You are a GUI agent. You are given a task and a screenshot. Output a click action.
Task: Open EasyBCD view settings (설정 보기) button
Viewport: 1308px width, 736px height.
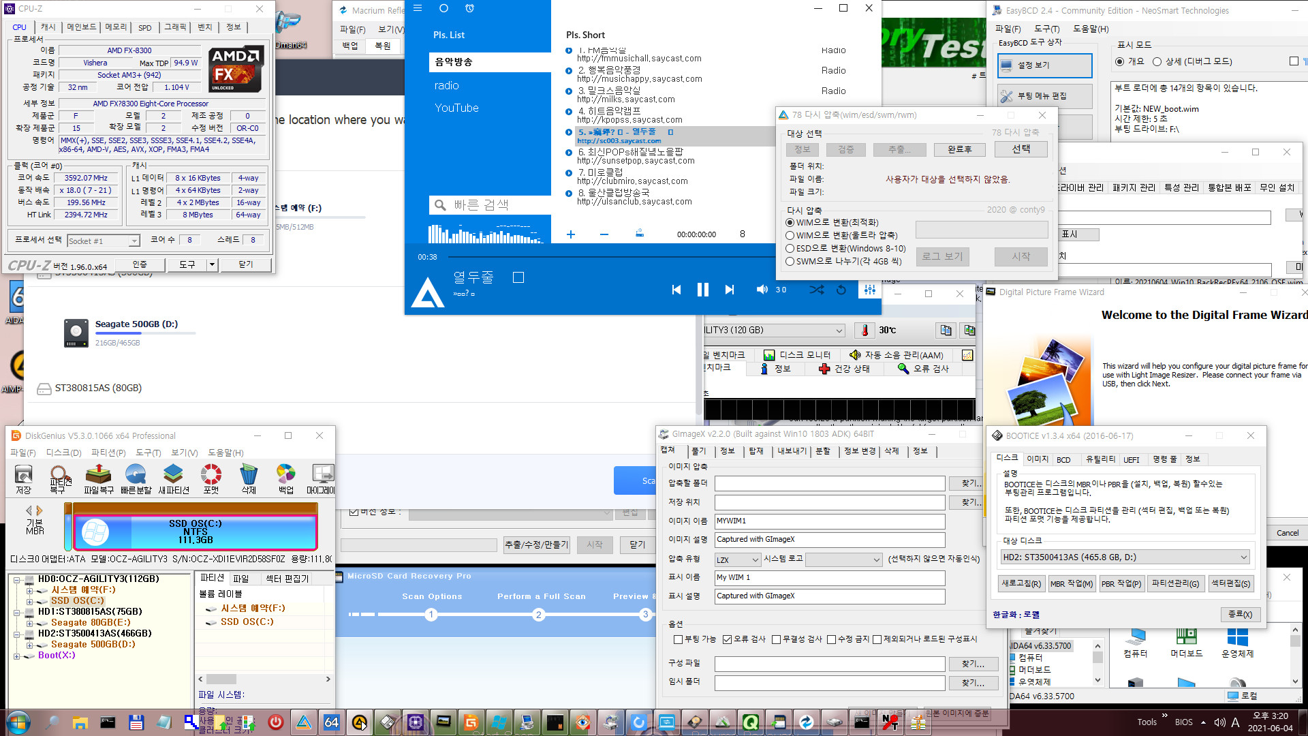point(1045,65)
